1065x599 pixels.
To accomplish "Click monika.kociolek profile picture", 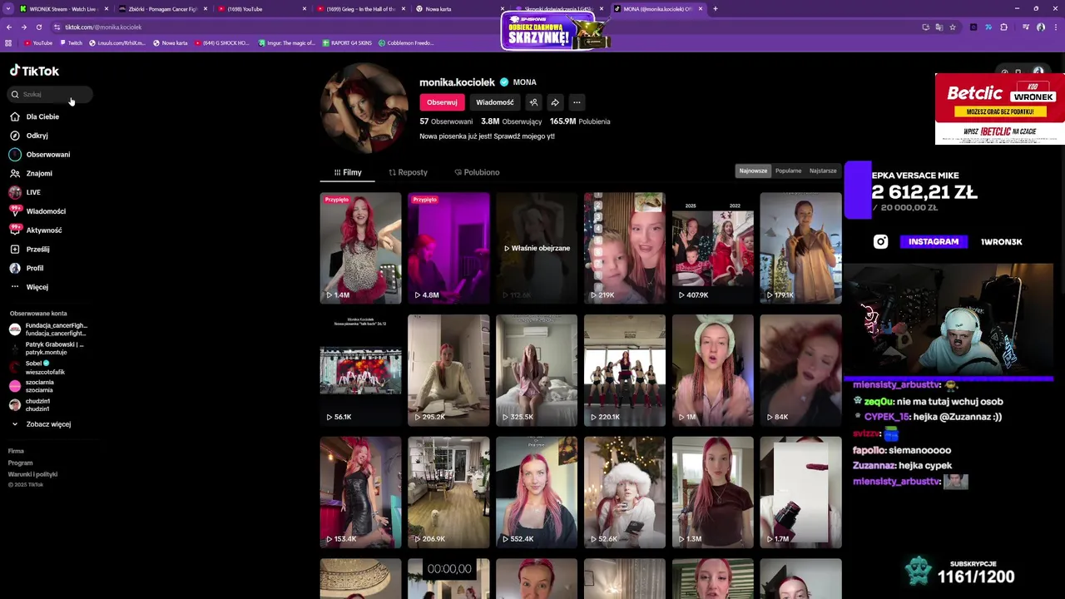I will [364, 108].
